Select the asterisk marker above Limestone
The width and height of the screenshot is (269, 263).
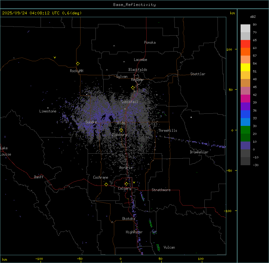48,108
